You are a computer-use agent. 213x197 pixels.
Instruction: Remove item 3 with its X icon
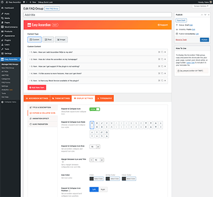click(x=165, y=66)
